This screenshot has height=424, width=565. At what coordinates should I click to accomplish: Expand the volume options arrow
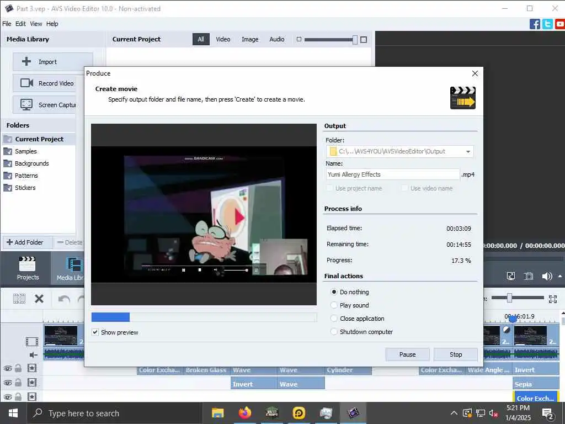[x=560, y=276]
